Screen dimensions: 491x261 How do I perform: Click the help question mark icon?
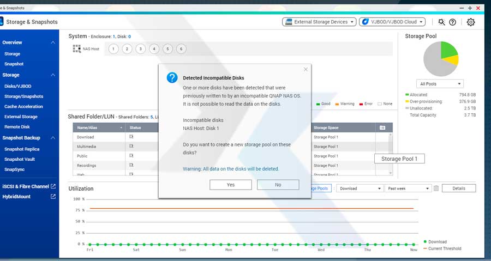tap(452, 22)
